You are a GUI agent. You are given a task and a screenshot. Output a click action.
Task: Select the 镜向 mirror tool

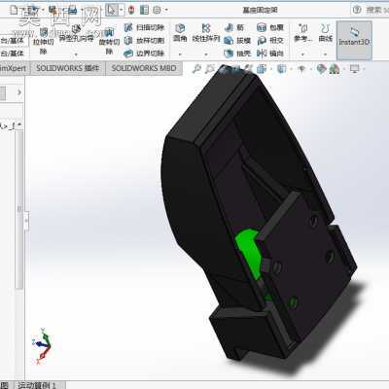pos(270,53)
